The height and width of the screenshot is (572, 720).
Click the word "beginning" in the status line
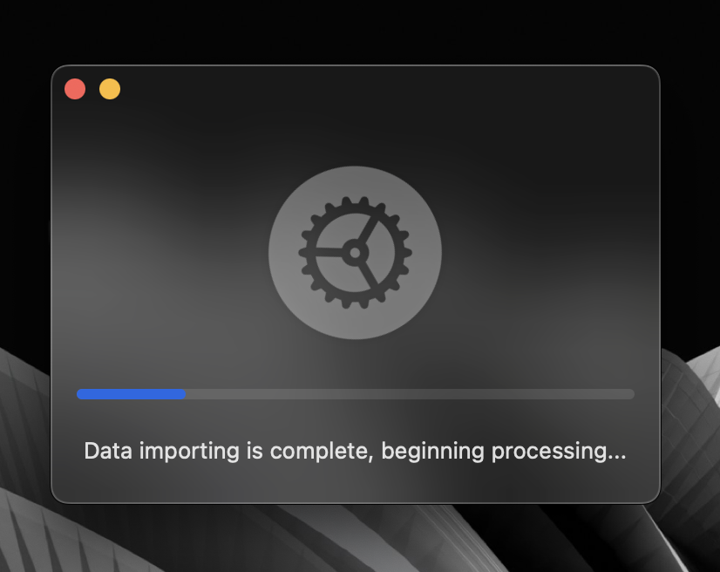click(x=432, y=452)
